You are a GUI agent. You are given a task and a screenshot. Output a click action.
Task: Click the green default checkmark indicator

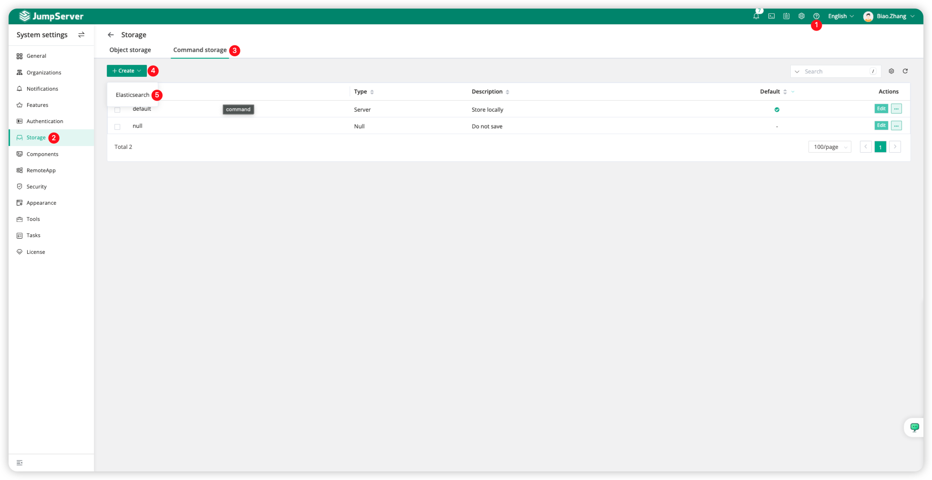click(777, 110)
